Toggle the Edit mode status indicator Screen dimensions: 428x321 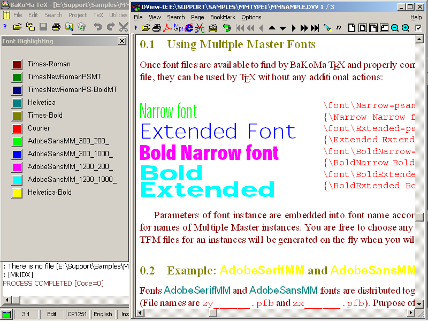[x=51, y=314]
